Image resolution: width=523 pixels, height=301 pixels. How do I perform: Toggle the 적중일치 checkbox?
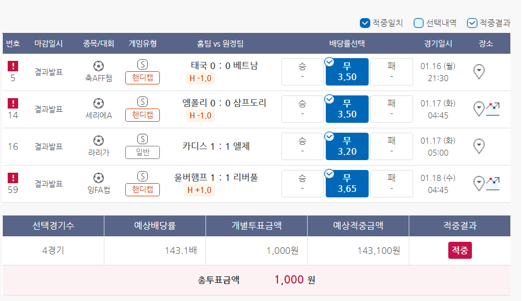coord(365,23)
